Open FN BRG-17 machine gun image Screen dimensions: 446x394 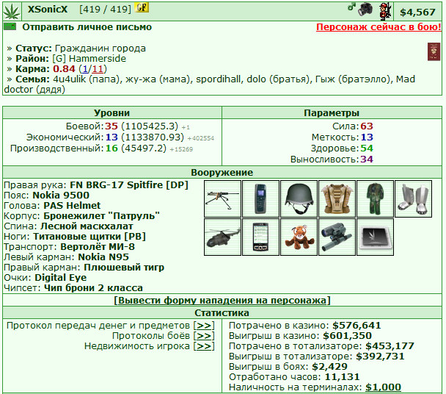coord(222,198)
